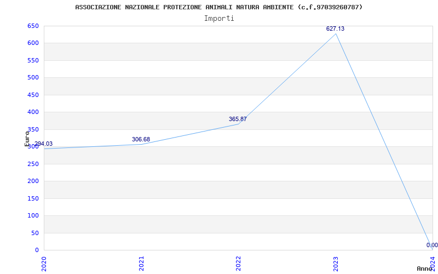438x274 pixels.
Task: Click the Importi subtitle
Action: (219, 19)
